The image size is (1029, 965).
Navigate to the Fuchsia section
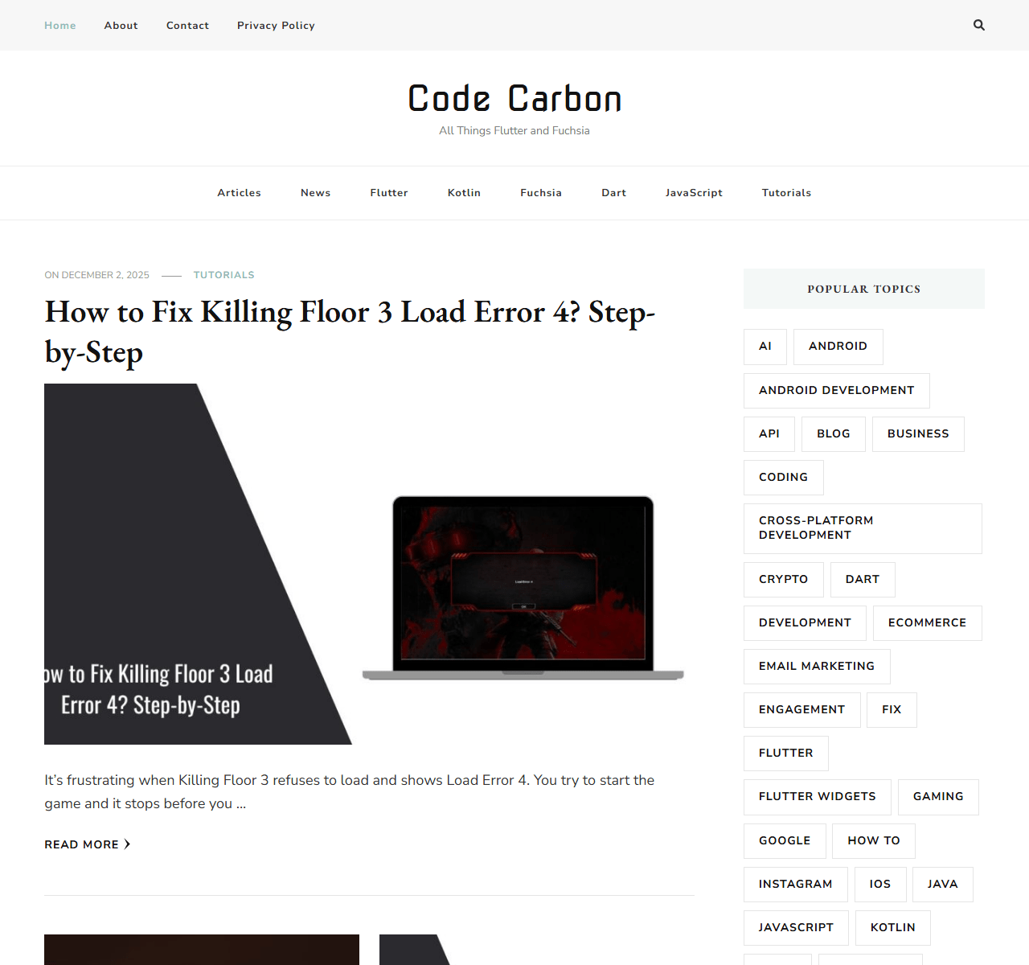click(540, 193)
